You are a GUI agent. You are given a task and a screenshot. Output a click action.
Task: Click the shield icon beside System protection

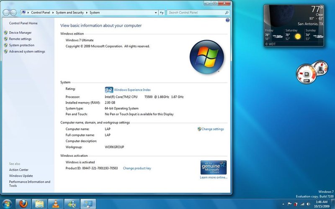tap(6, 45)
